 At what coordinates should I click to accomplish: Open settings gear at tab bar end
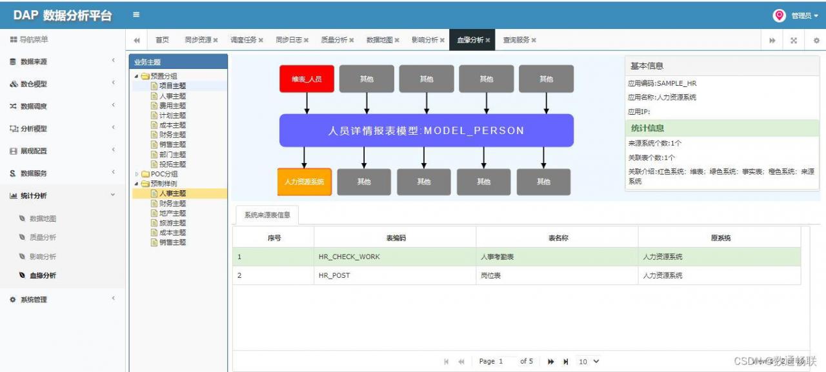coord(816,40)
